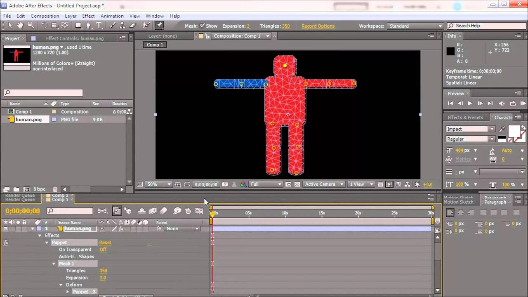Click the Record Options link

coord(318,26)
